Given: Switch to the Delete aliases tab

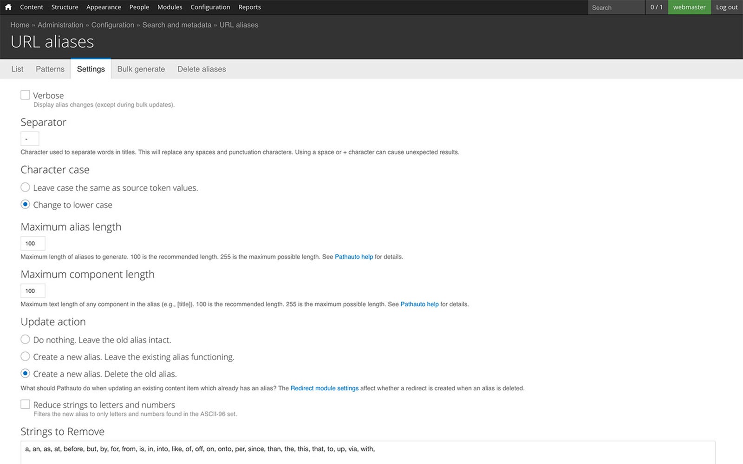Looking at the screenshot, I should 202,69.
